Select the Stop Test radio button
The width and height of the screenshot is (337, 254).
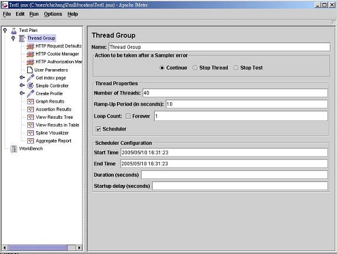tap(236, 68)
